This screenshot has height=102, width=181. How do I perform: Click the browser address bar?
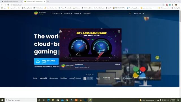tap(87, 5)
